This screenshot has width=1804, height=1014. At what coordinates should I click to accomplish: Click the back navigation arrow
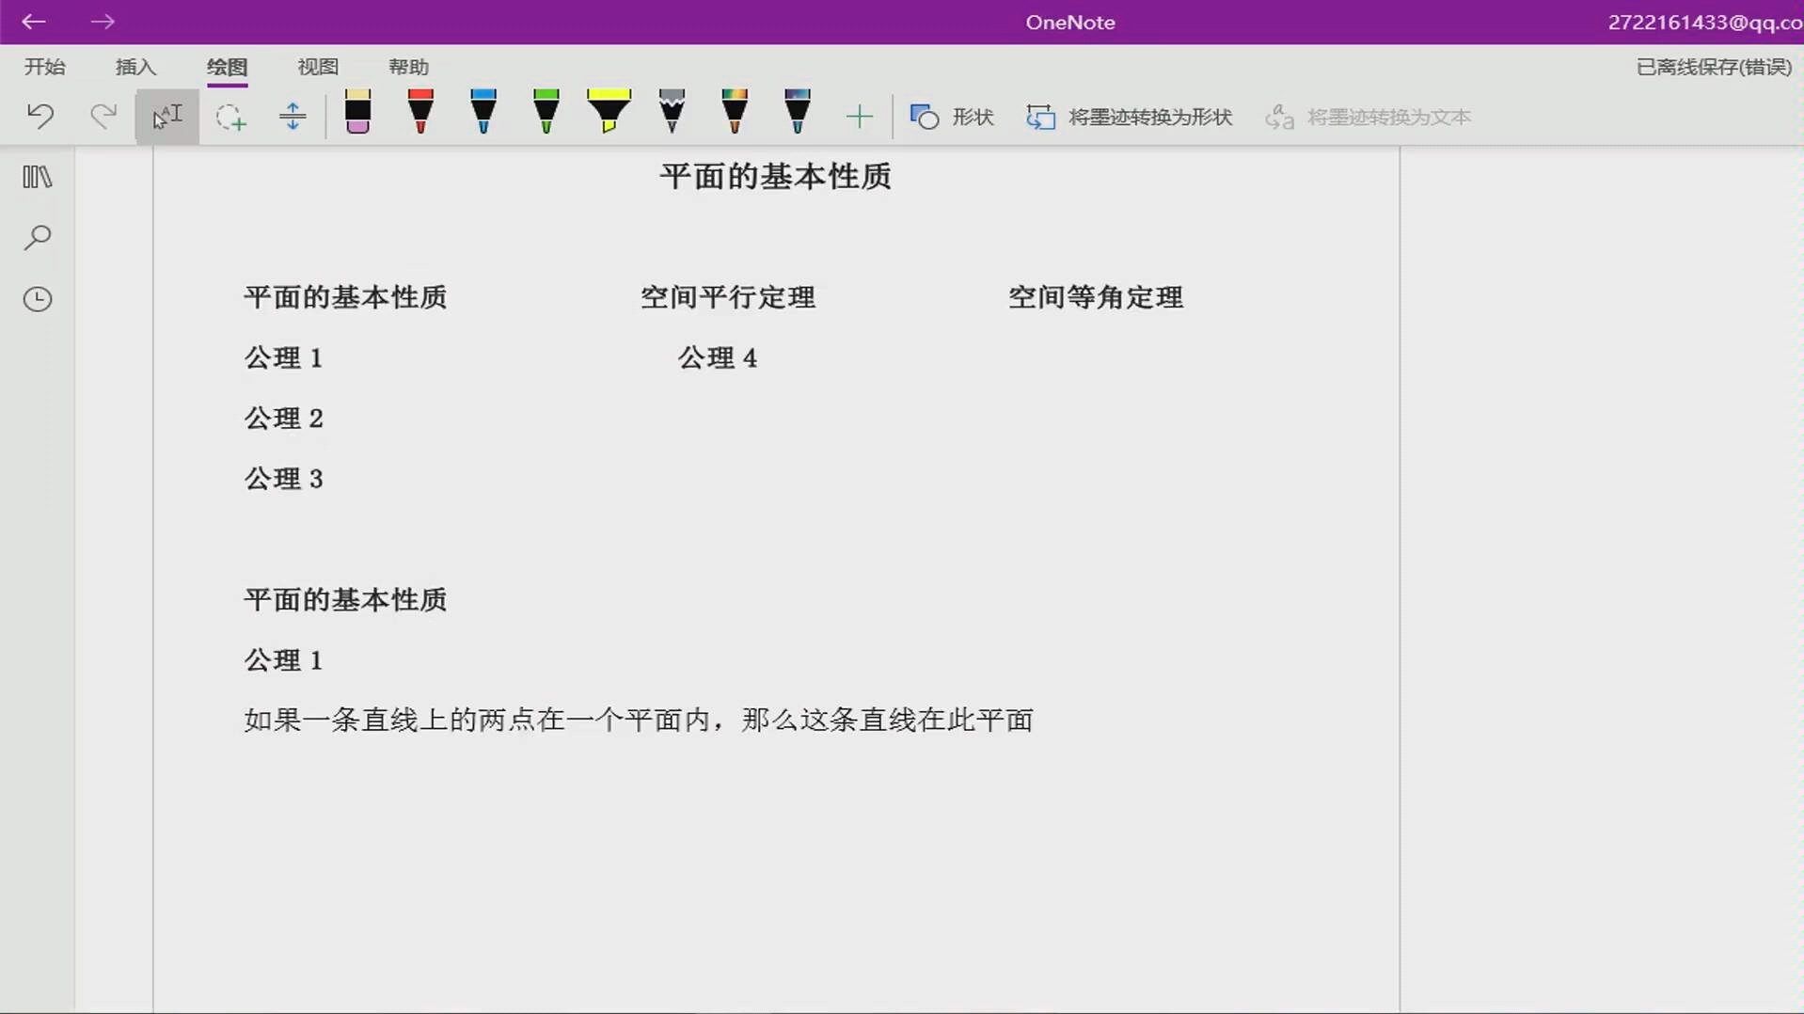[34, 22]
